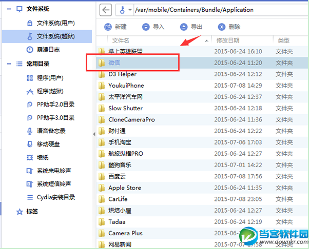
Task: Click the back arrow button
Action: (106, 10)
